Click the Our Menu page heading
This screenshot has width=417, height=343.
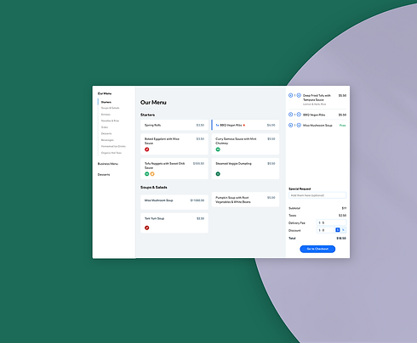click(153, 103)
